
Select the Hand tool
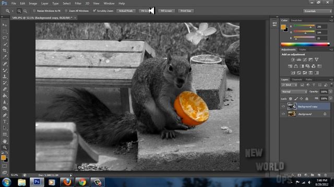click(x=5, y=141)
